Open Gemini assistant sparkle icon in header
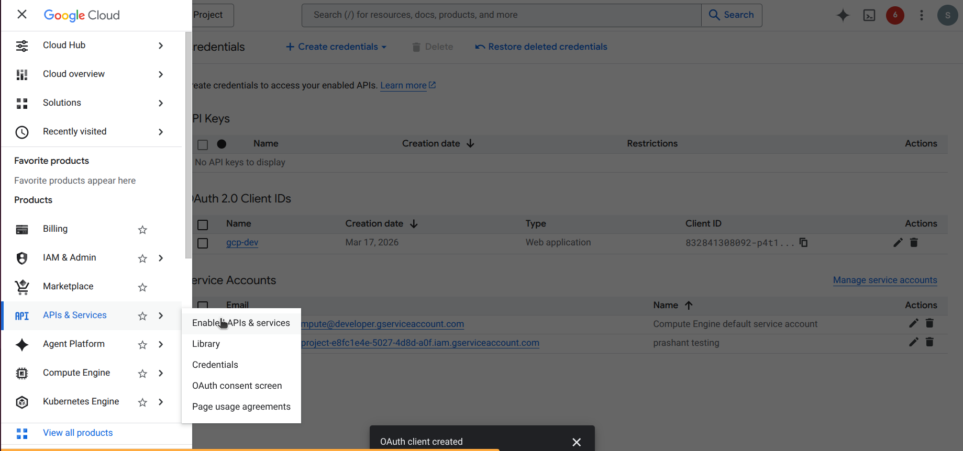 click(x=843, y=15)
